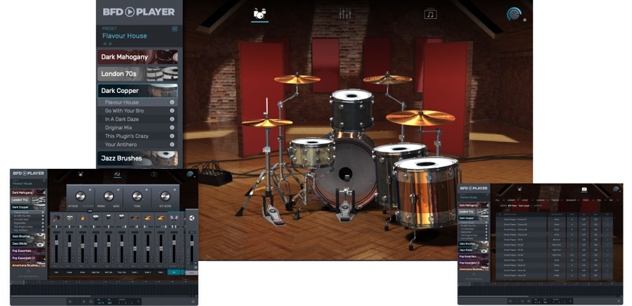This screenshot has width=632, height=306.
Task: Switch to the mixer view icon
Action: tap(345, 13)
